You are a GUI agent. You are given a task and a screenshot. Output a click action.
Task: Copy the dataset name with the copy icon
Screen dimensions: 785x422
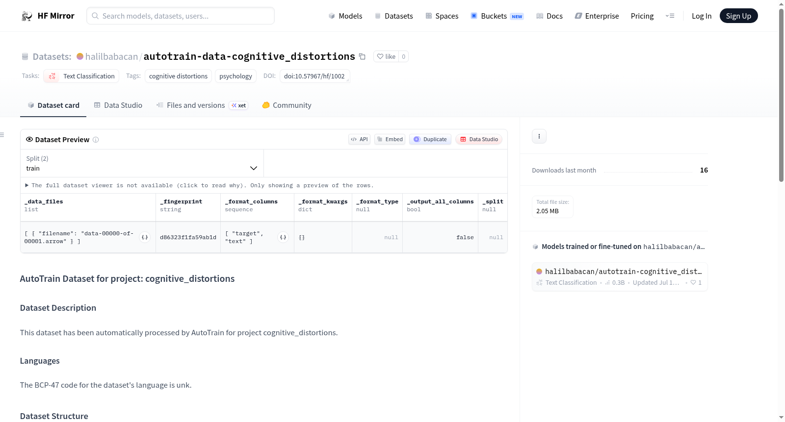click(x=362, y=56)
